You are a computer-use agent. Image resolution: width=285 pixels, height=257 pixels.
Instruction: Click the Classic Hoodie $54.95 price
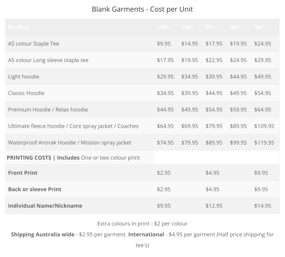point(263,93)
